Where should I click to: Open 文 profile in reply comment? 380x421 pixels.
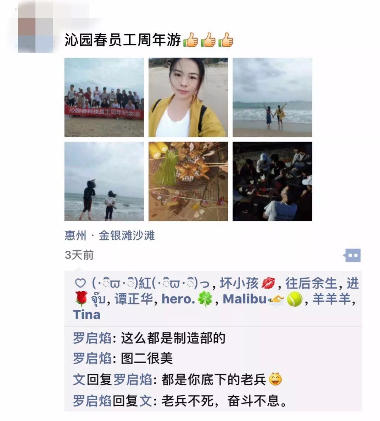(x=79, y=380)
